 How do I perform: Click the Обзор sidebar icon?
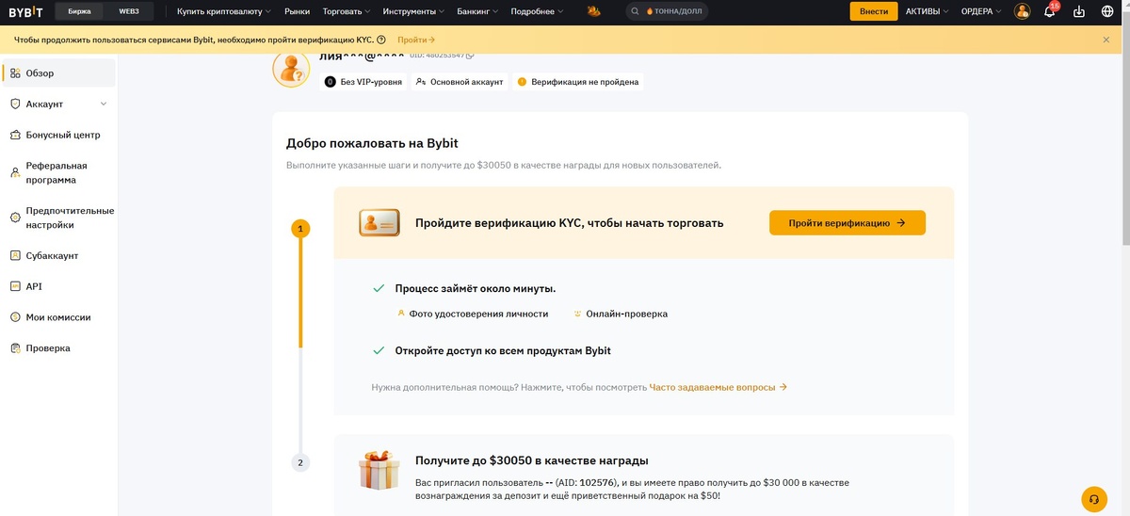tap(15, 73)
